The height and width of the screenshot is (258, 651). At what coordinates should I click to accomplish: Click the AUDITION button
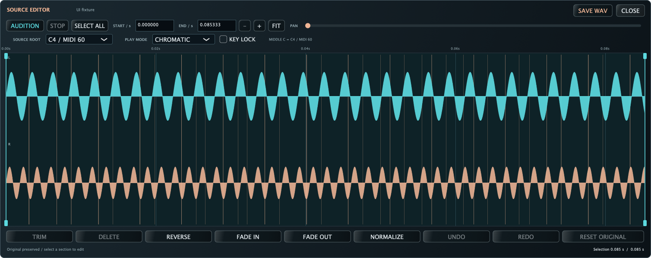pyautogui.click(x=25, y=26)
